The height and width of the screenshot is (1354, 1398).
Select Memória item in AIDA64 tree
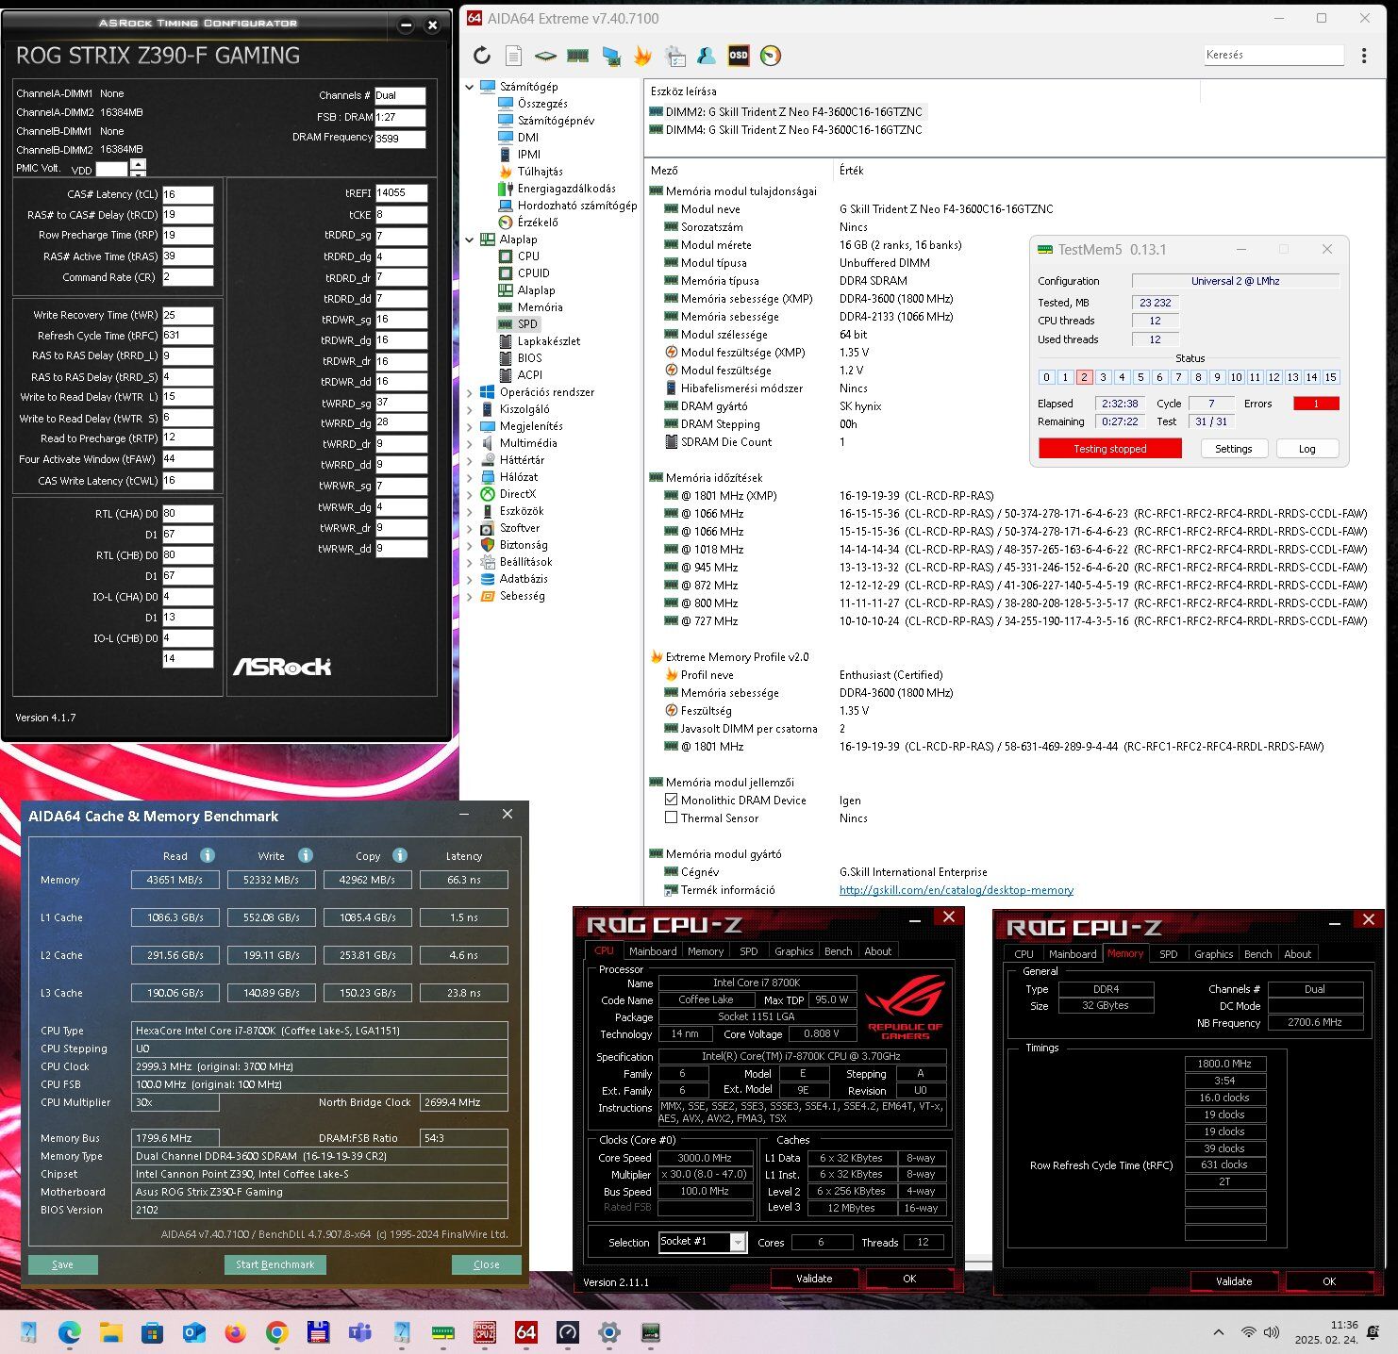pyautogui.click(x=540, y=307)
